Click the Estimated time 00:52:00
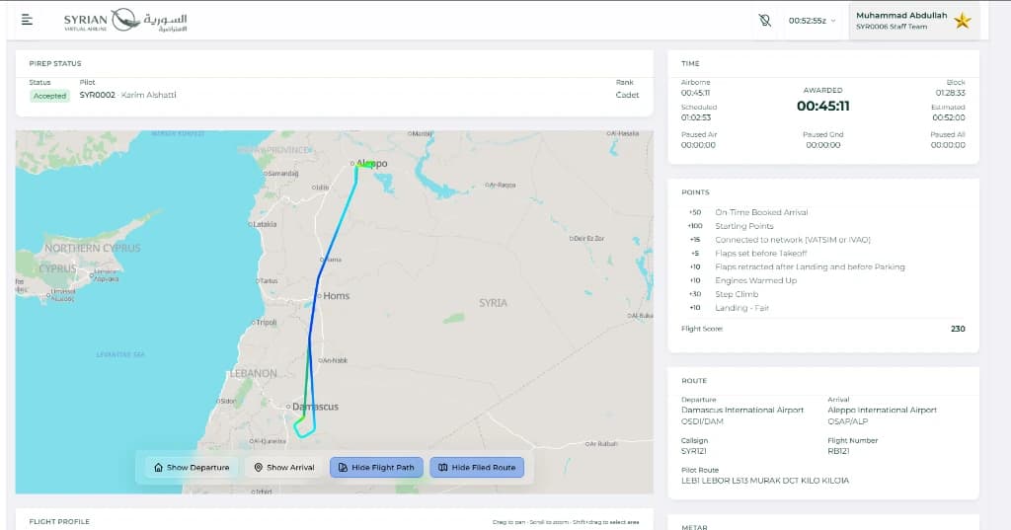1011x530 pixels. [x=949, y=118]
